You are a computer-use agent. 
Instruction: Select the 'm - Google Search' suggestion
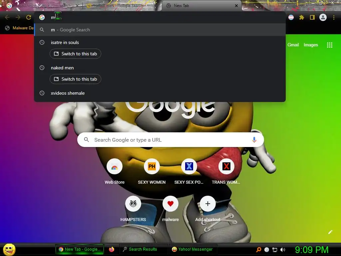[160, 30]
